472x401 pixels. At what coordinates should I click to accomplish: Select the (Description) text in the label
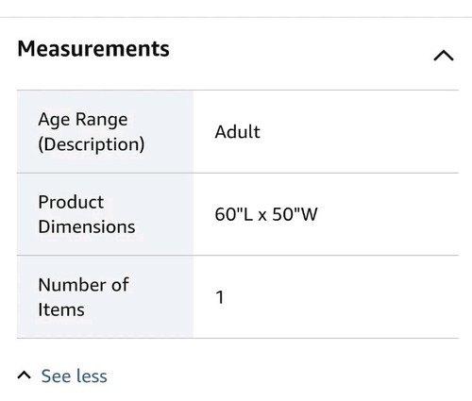click(92, 144)
